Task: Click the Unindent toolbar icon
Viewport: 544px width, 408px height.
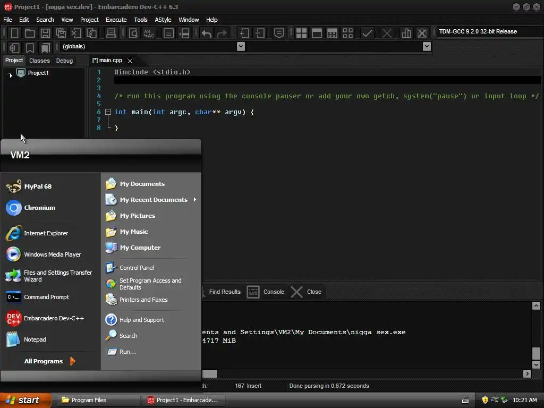Action: tap(260, 33)
